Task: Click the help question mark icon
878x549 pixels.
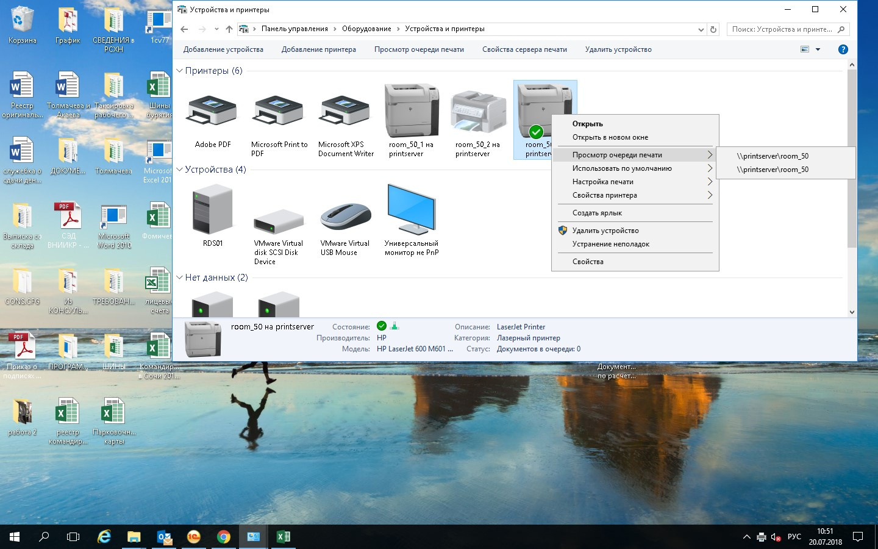Action: click(843, 49)
